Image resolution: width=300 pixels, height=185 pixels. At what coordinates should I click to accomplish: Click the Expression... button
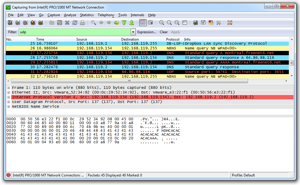[146, 32]
